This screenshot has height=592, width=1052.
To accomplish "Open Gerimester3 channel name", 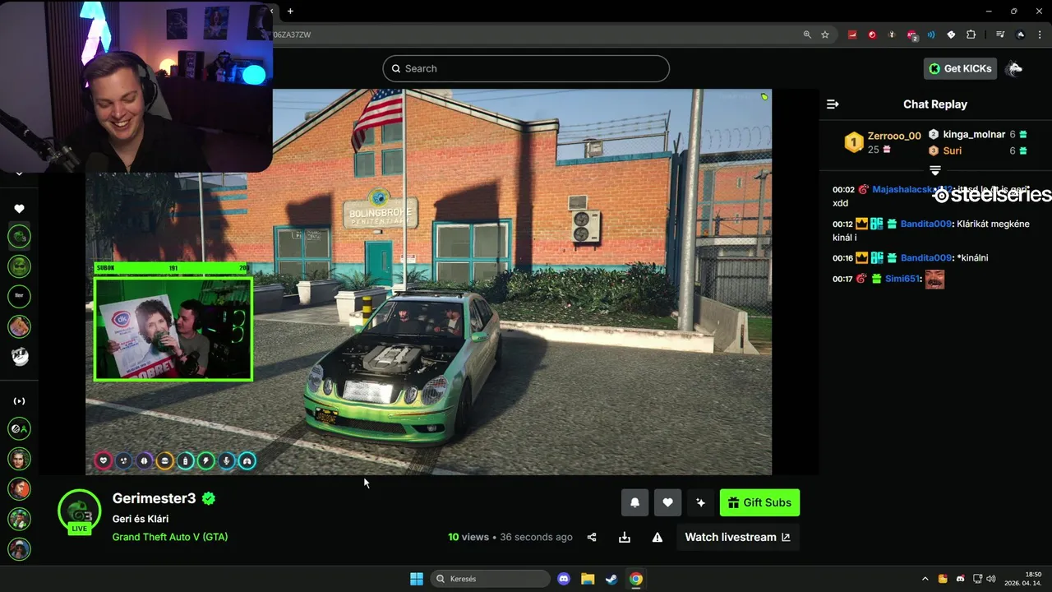I will [x=154, y=498].
